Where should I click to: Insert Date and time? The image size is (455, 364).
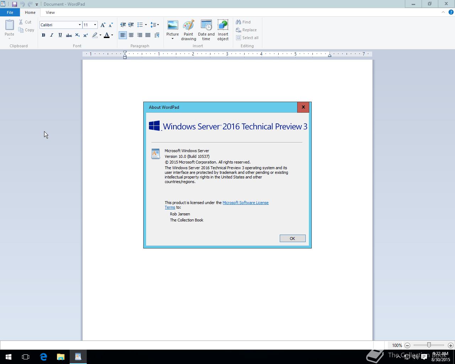coord(206,30)
